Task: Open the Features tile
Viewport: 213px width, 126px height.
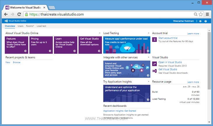Action: (16, 45)
